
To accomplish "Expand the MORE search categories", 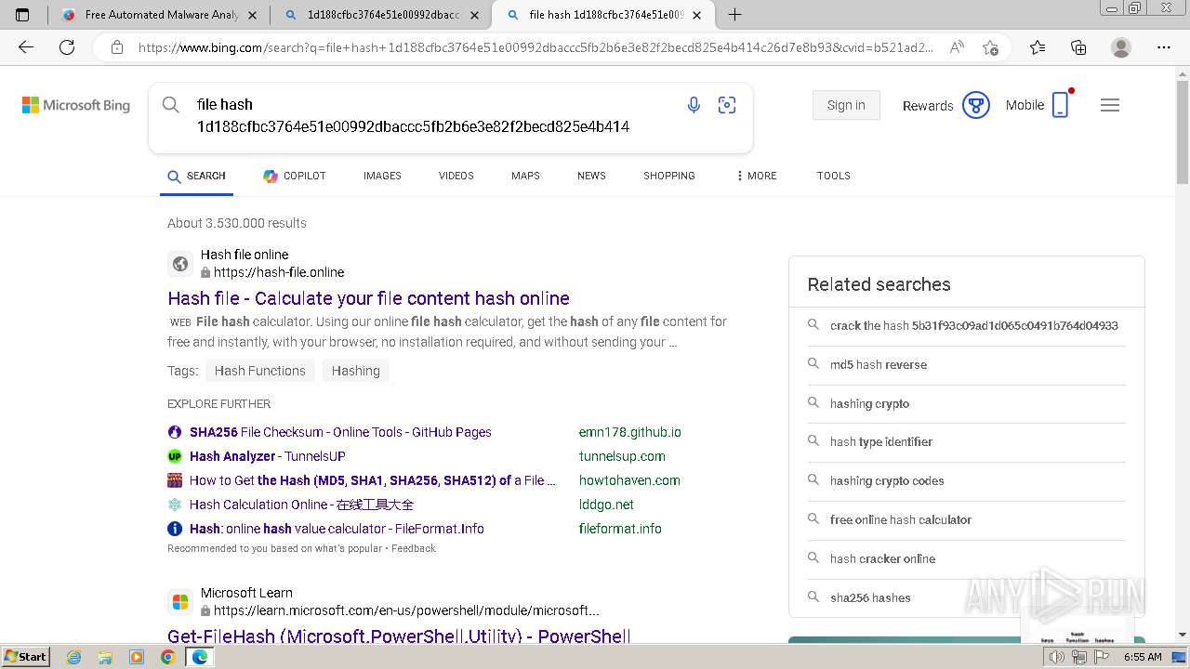I will tap(757, 176).
